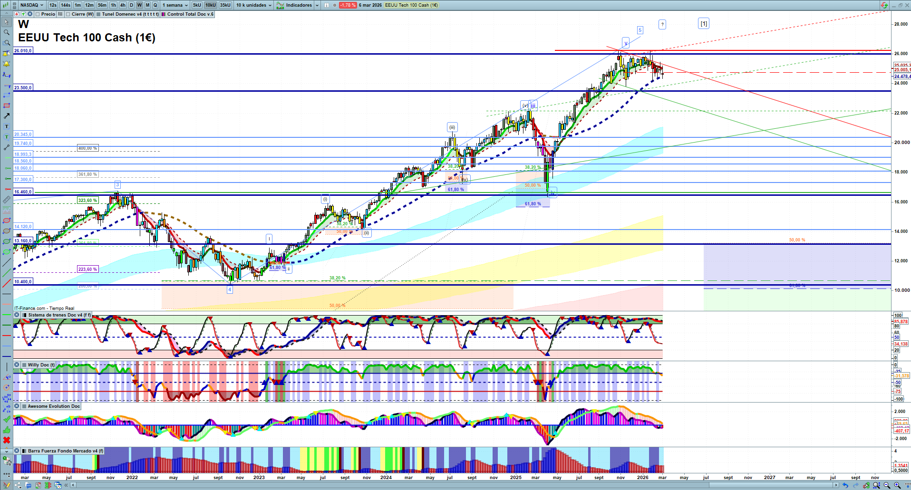Pick the red ellipse drawing tool
This screenshot has width=911, height=490.
[x=7, y=221]
